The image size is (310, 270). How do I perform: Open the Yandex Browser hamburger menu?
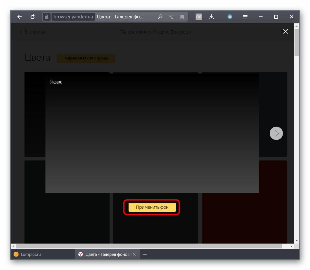click(x=245, y=17)
